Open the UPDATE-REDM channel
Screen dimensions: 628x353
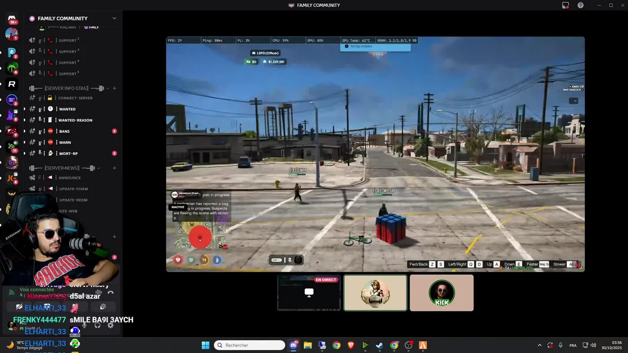pyautogui.click(x=73, y=200)
